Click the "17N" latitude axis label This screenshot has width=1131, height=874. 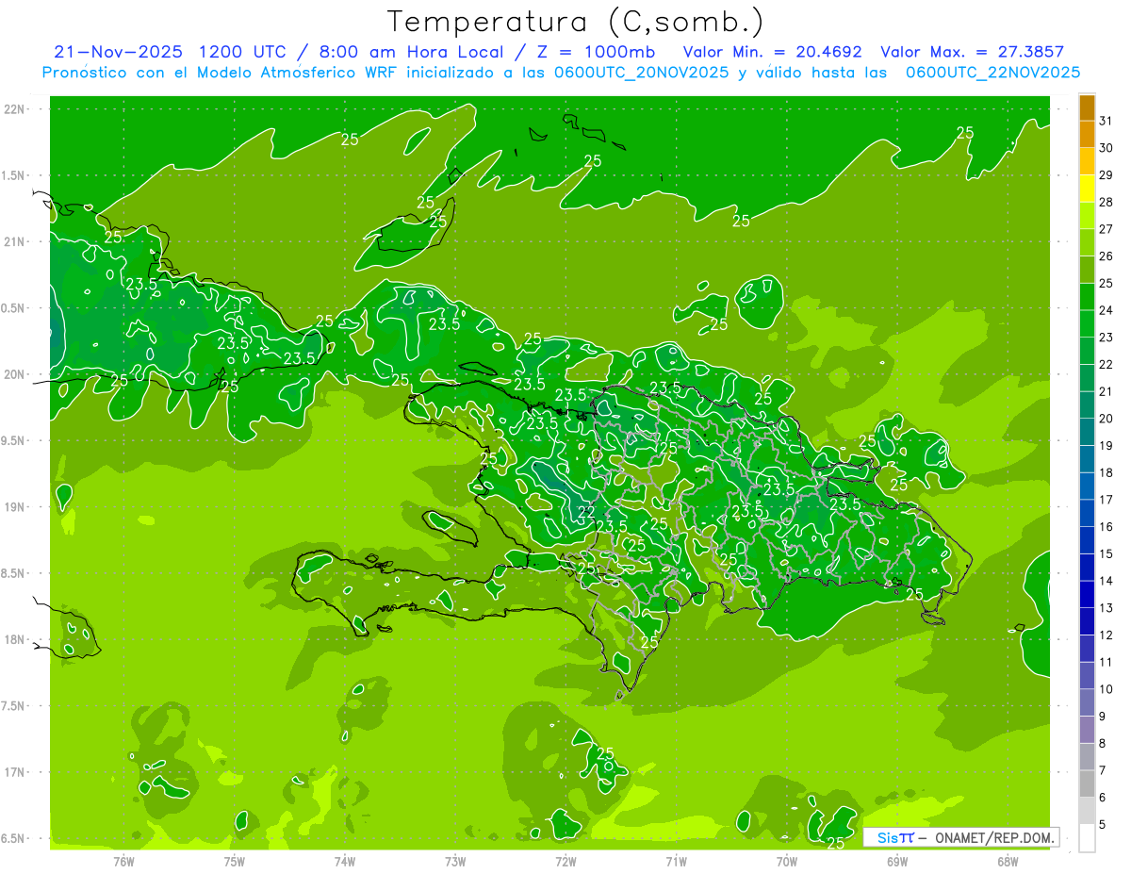[15, 772]
